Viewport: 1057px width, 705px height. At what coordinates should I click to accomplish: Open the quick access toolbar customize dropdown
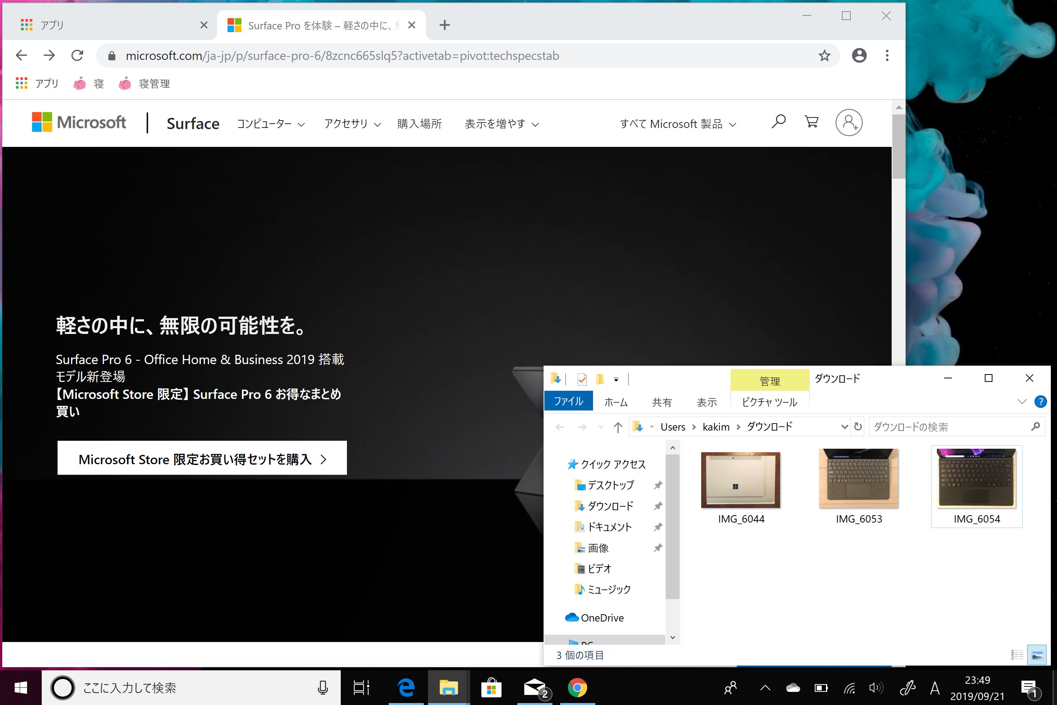(x=616, y=380)
